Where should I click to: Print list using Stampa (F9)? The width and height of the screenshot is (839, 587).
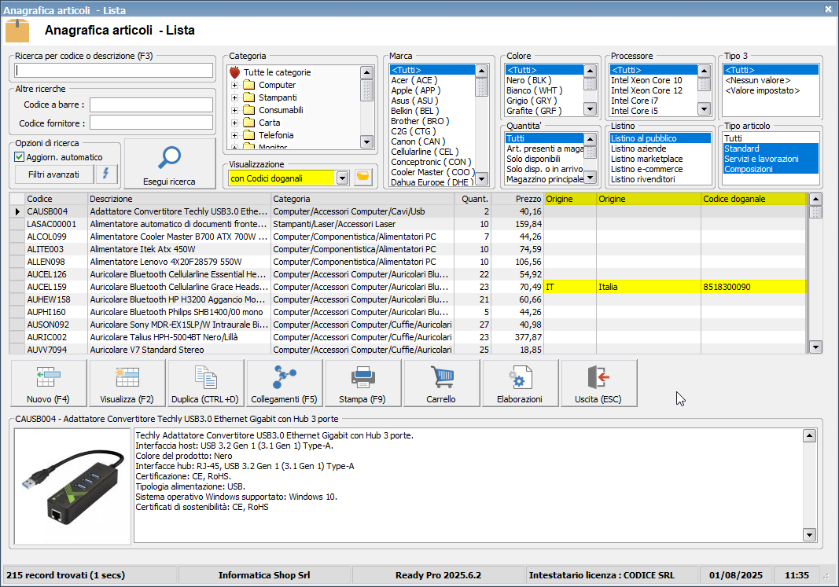(362, 383)
